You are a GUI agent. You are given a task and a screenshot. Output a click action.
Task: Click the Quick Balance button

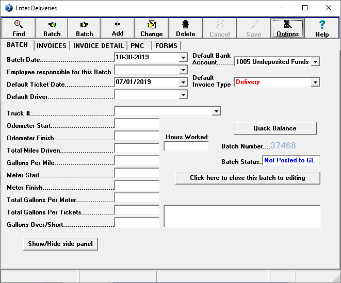(274, 128)
